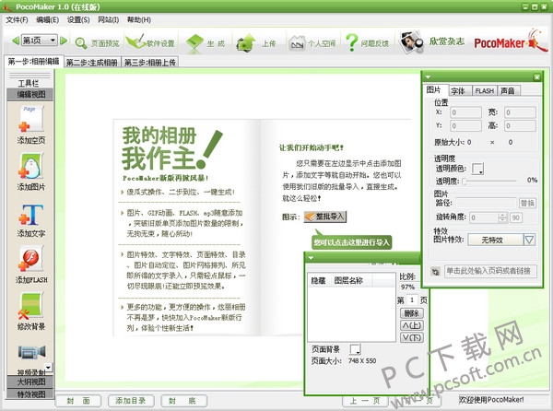Click the 替换 replace button
553x411 pixels.
tap(527, 203)
